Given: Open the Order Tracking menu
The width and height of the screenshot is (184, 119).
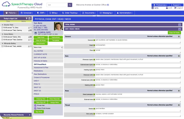Looking at the screenshot, I should [70, 13].
